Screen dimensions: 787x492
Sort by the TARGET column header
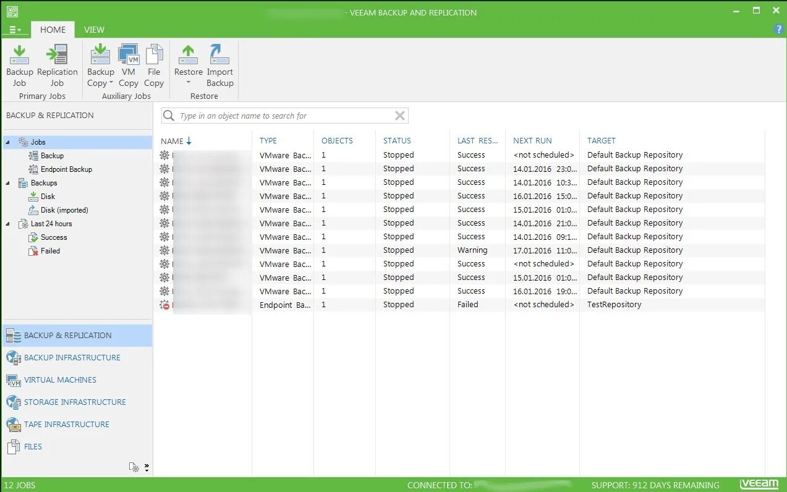pyautogui.click(x=602, y=141)
